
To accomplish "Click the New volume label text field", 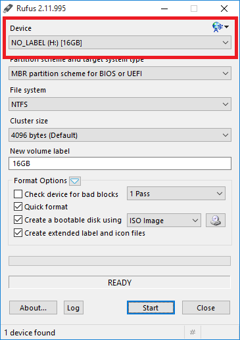I will 120,163.
